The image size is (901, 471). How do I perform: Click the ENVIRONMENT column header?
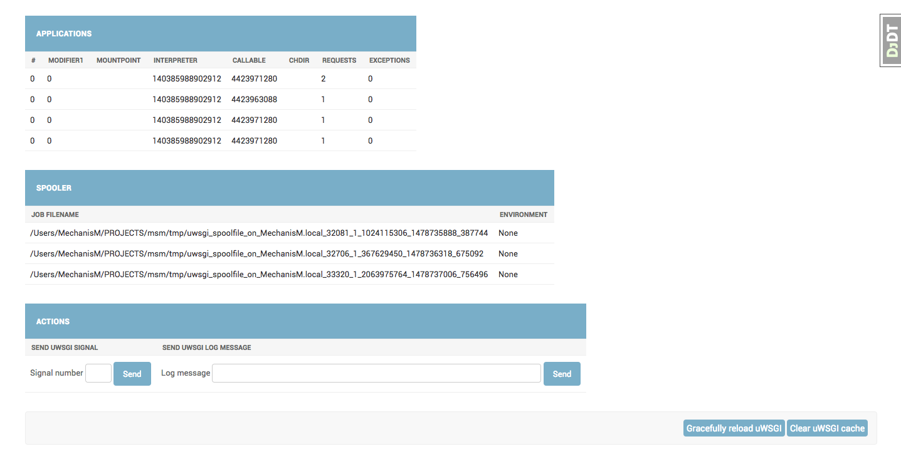point(524,214)
